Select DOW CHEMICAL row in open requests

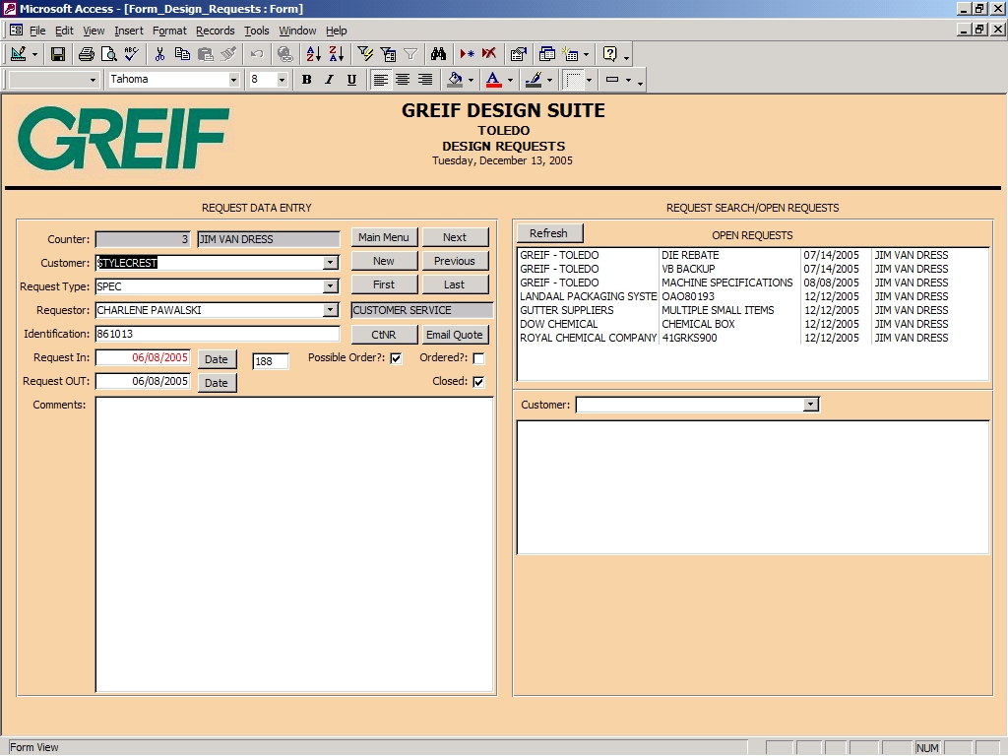coord(752,324)
